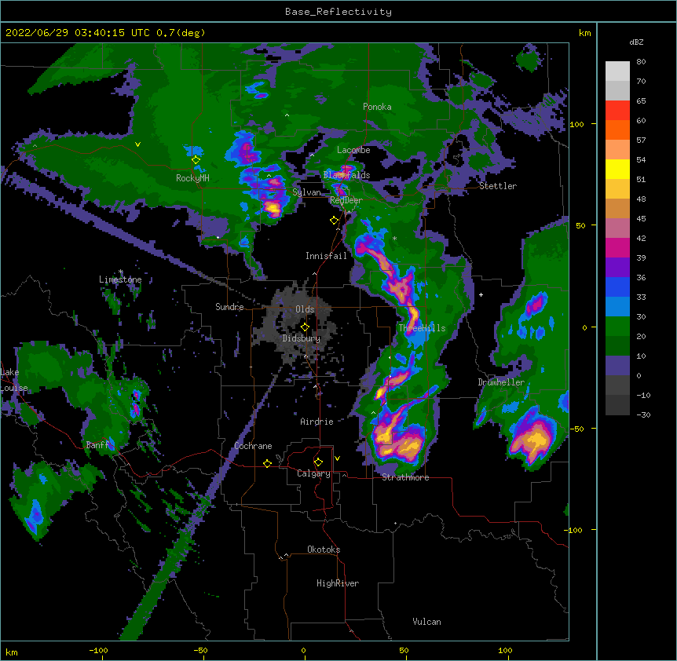Viewport: 677px width, 661px height.
Task: Click the Calgary city label
Action: pos(313,473)
